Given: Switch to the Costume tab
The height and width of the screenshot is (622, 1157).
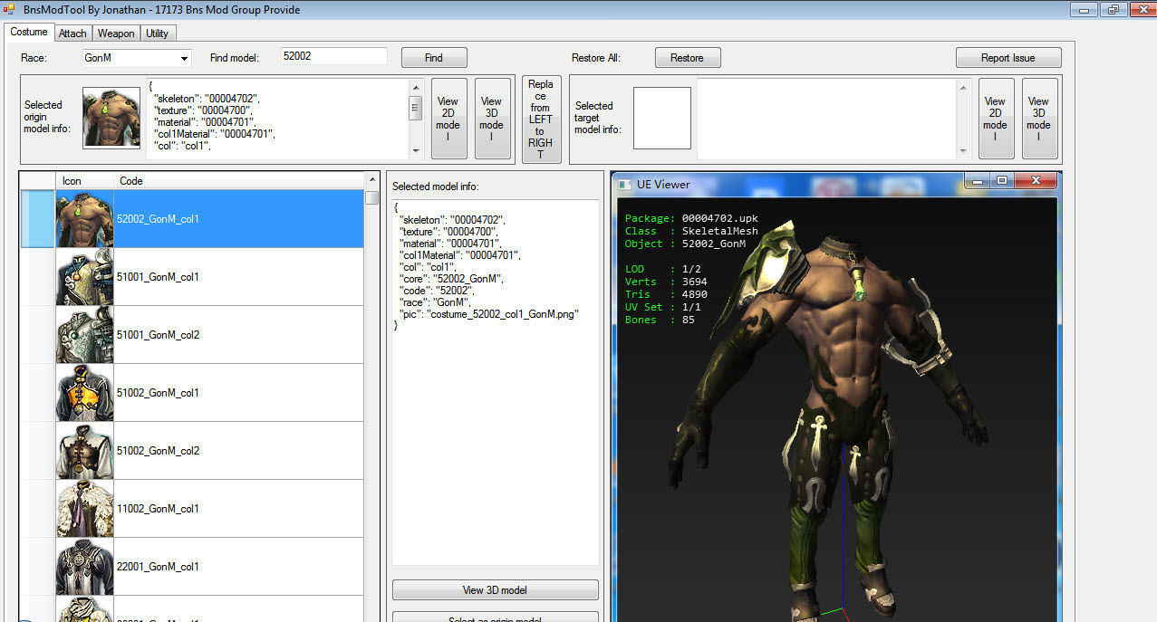Looking at the screenshot, I should (x=29, y=32).
